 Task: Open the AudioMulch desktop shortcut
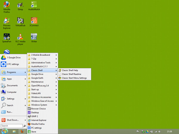[34, 6]
